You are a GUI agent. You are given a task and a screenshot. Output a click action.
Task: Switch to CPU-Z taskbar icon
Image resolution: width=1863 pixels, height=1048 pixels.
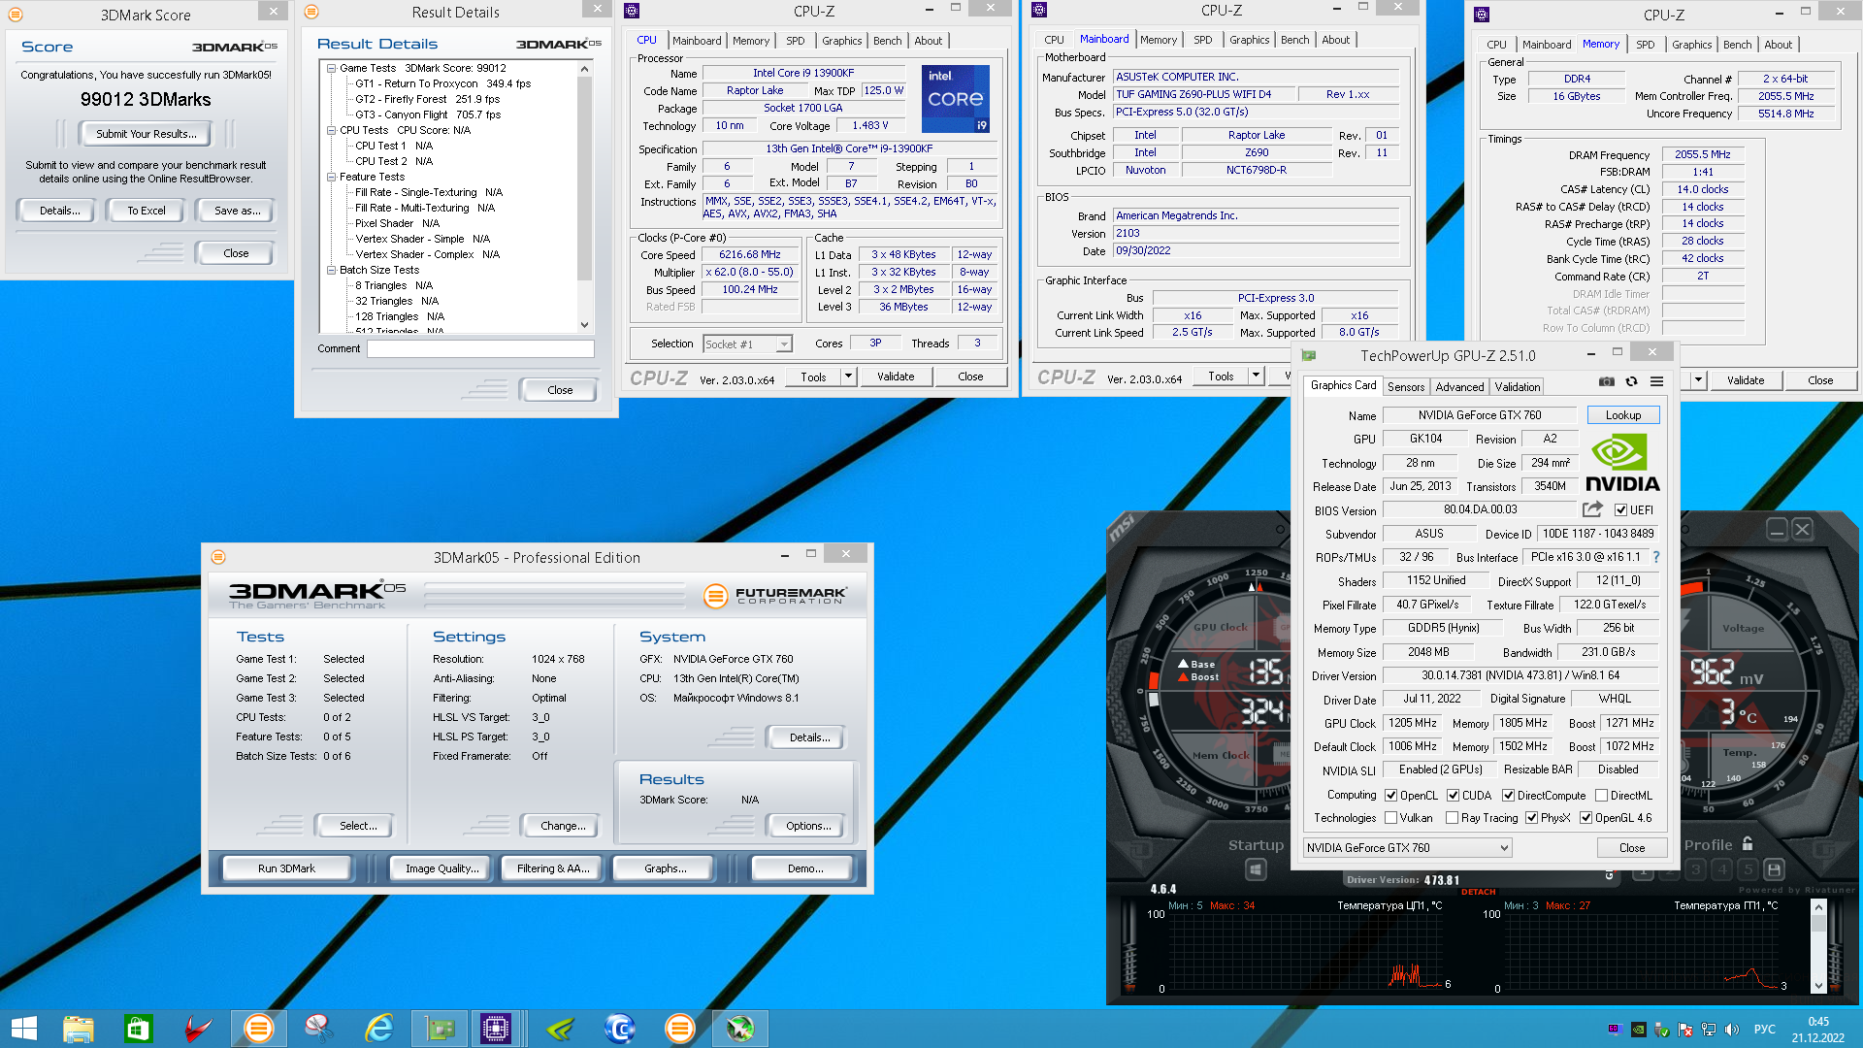click(x=496, y=1029)
